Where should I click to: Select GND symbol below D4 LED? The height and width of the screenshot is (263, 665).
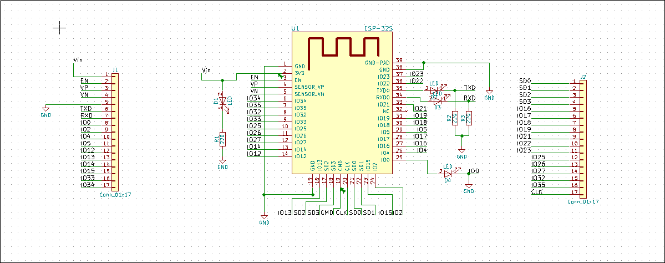click(469, 188)
